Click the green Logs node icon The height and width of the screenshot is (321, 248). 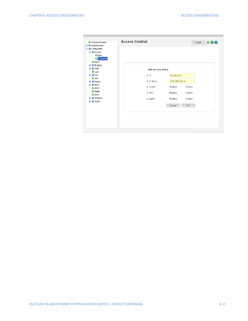[93, 72]
